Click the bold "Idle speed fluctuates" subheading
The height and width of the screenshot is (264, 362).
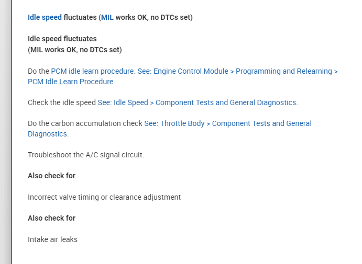coord(62,39)
